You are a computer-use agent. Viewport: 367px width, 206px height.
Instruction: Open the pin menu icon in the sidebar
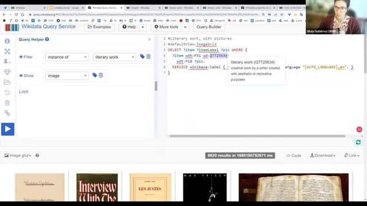click(x=7, y=61)
